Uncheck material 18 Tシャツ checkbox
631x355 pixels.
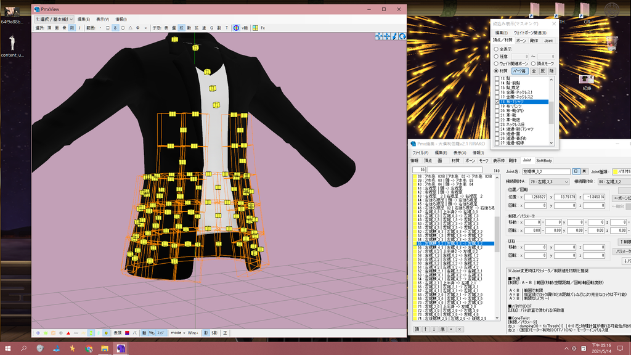pos(497,102)
